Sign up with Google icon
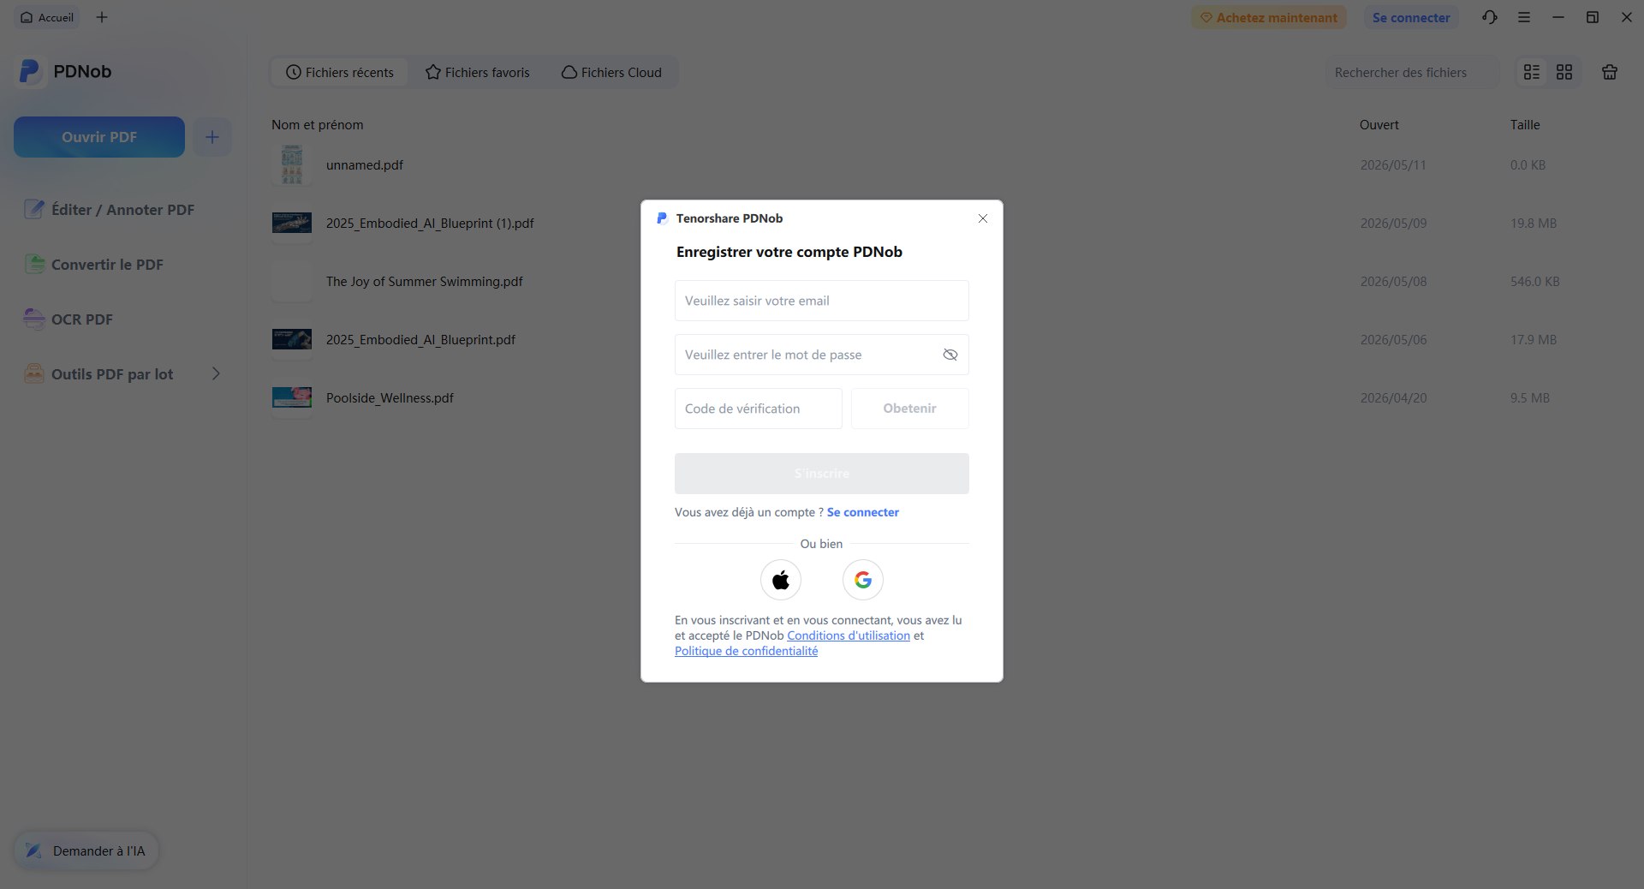 pos(863,581)
